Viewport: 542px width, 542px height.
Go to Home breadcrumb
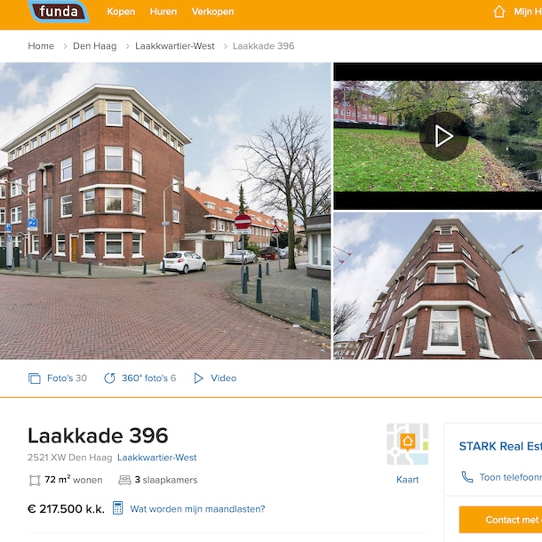point(41,46)
